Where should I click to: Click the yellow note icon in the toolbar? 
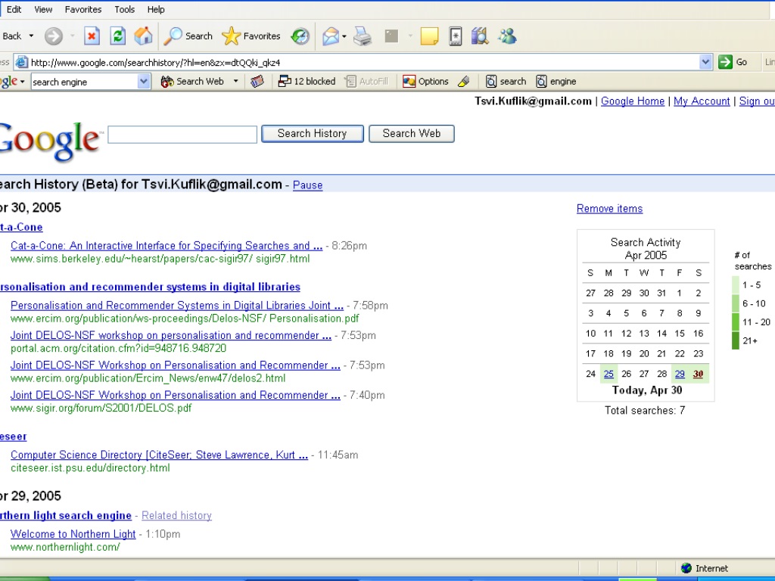coord(429,36)
